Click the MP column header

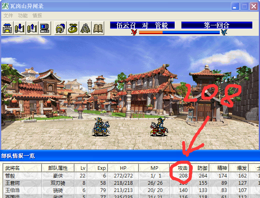(154, 168)
